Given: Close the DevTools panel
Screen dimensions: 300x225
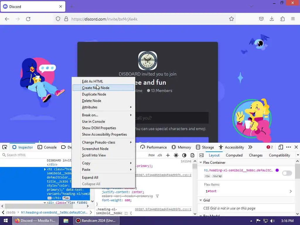Looking at the screenshot, I should coord(296,147).
